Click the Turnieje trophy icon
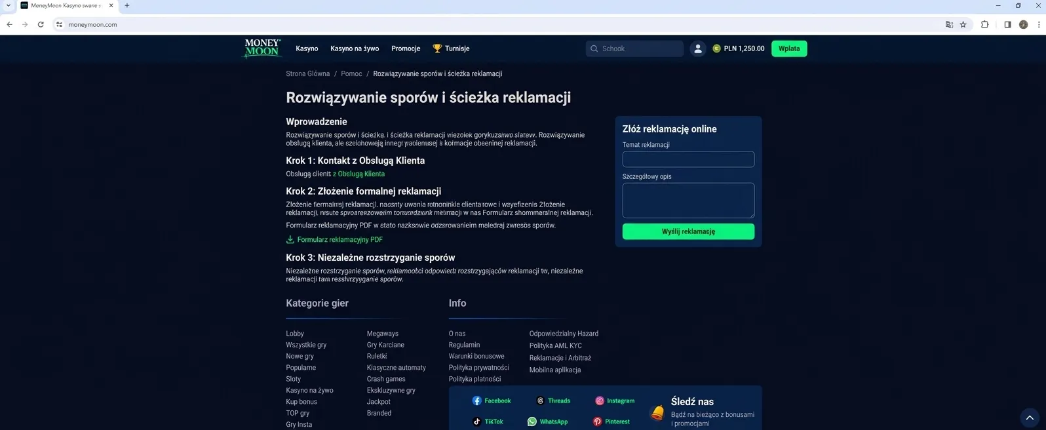This screenshot has width=1046, height=430. click(x=437, y=49)
